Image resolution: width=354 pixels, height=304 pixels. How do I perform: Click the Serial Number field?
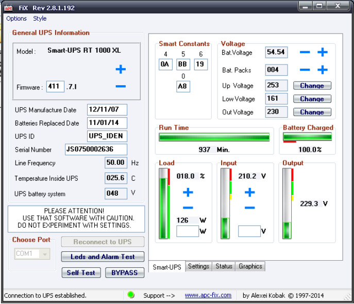[x=96, y=150]
